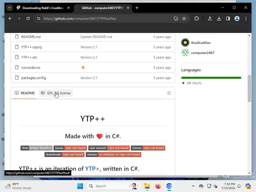Open the iconwide.ico file
256x192 pixels.
pos(31,67)
